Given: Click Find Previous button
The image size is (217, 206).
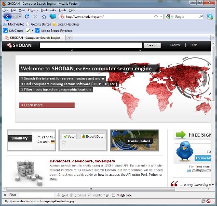Looking at the screenshot, I should [78, 195].
